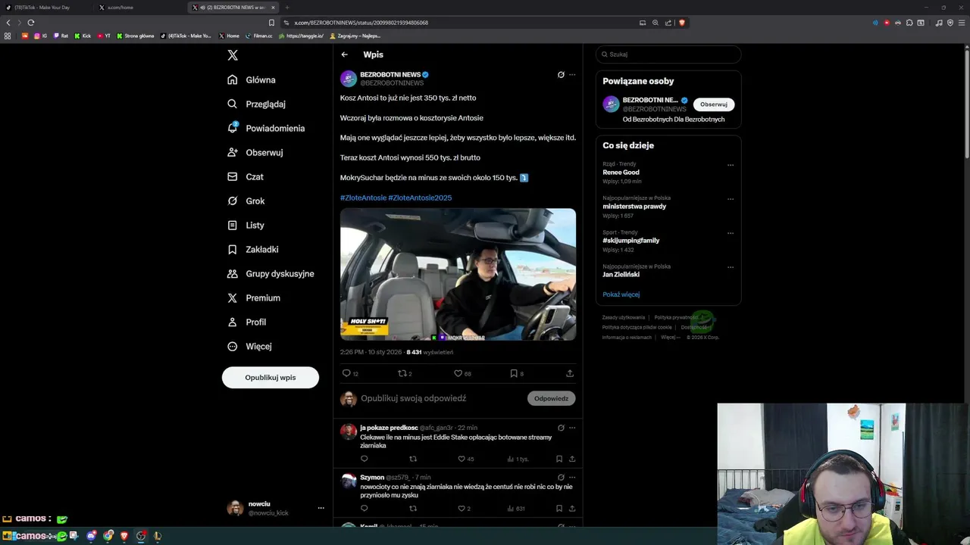Viewport: 970px width, 545px height.
Task: Close the BEZROBOTNI NEWS browser tab
Action: 274,8
